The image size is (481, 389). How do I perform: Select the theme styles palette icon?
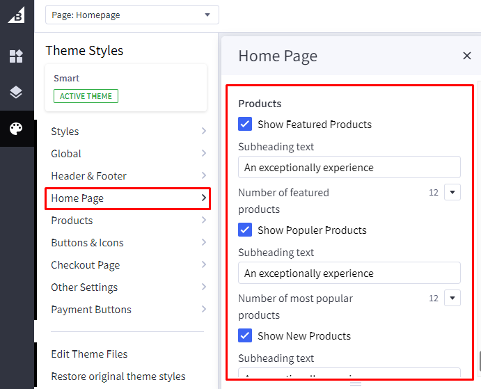pyautogui.click(x=16, y=129)
